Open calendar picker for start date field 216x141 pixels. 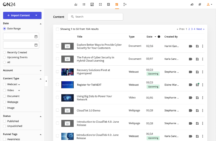click(36, 36)
